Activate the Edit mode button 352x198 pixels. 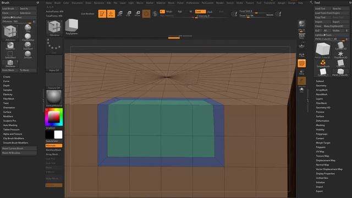102,13
